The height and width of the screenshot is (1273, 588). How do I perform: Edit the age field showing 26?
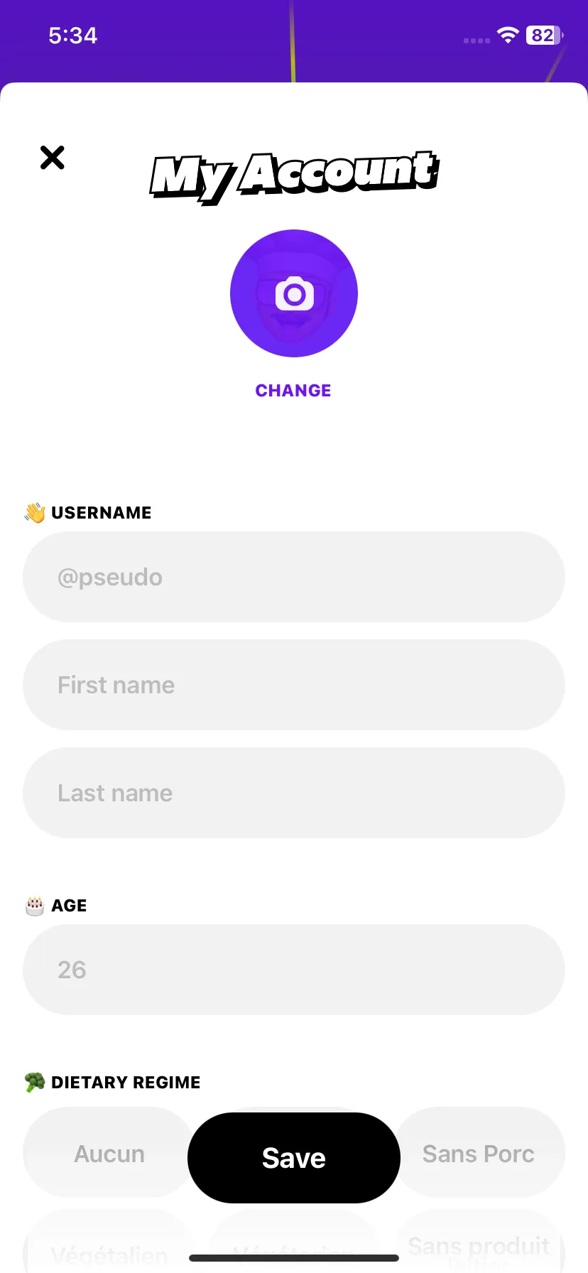[294, 970]
